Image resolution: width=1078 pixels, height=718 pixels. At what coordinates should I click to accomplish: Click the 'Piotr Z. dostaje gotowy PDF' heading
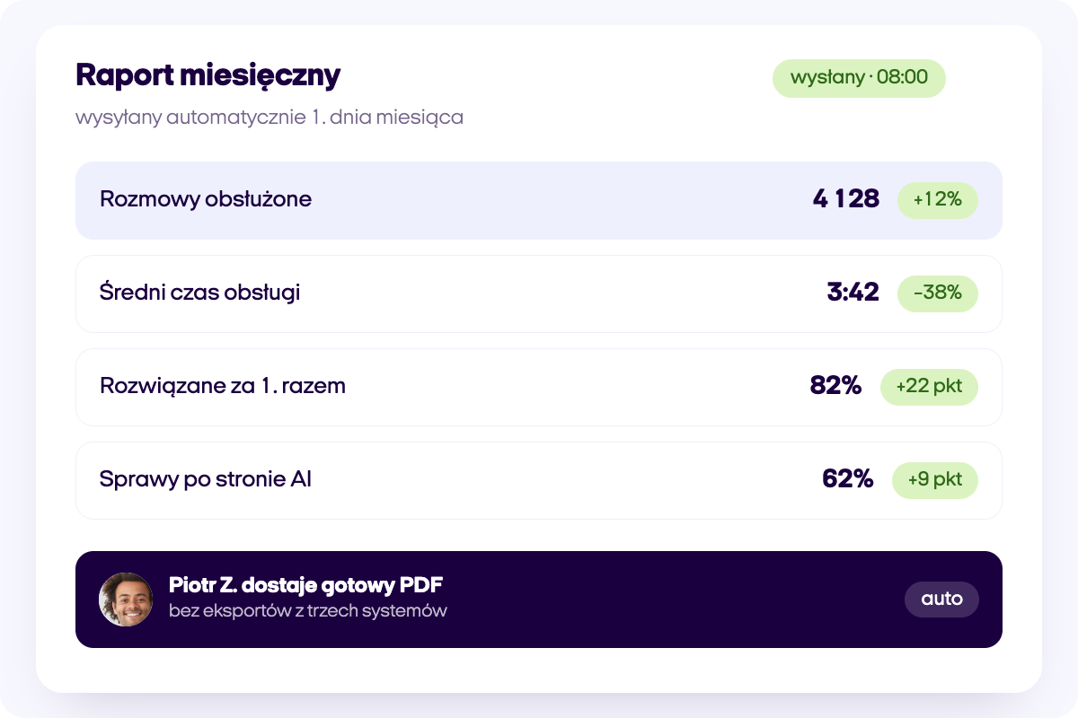coord(305,586)
